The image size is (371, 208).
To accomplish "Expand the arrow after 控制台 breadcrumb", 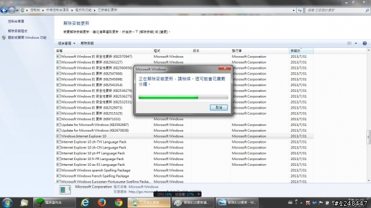I will [x=43, y=10].
